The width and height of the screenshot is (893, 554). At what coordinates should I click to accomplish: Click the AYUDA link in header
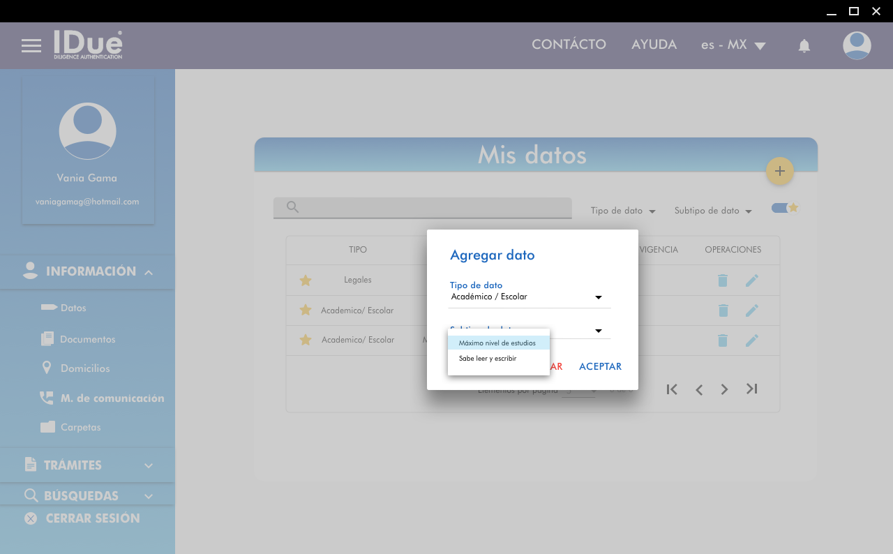[x=654, y=45]
